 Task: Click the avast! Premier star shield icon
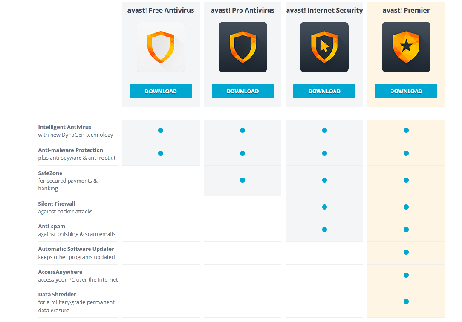406,47
